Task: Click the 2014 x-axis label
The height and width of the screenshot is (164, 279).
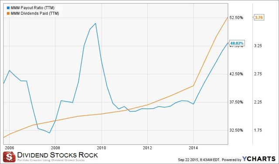Action: point(194,148)
